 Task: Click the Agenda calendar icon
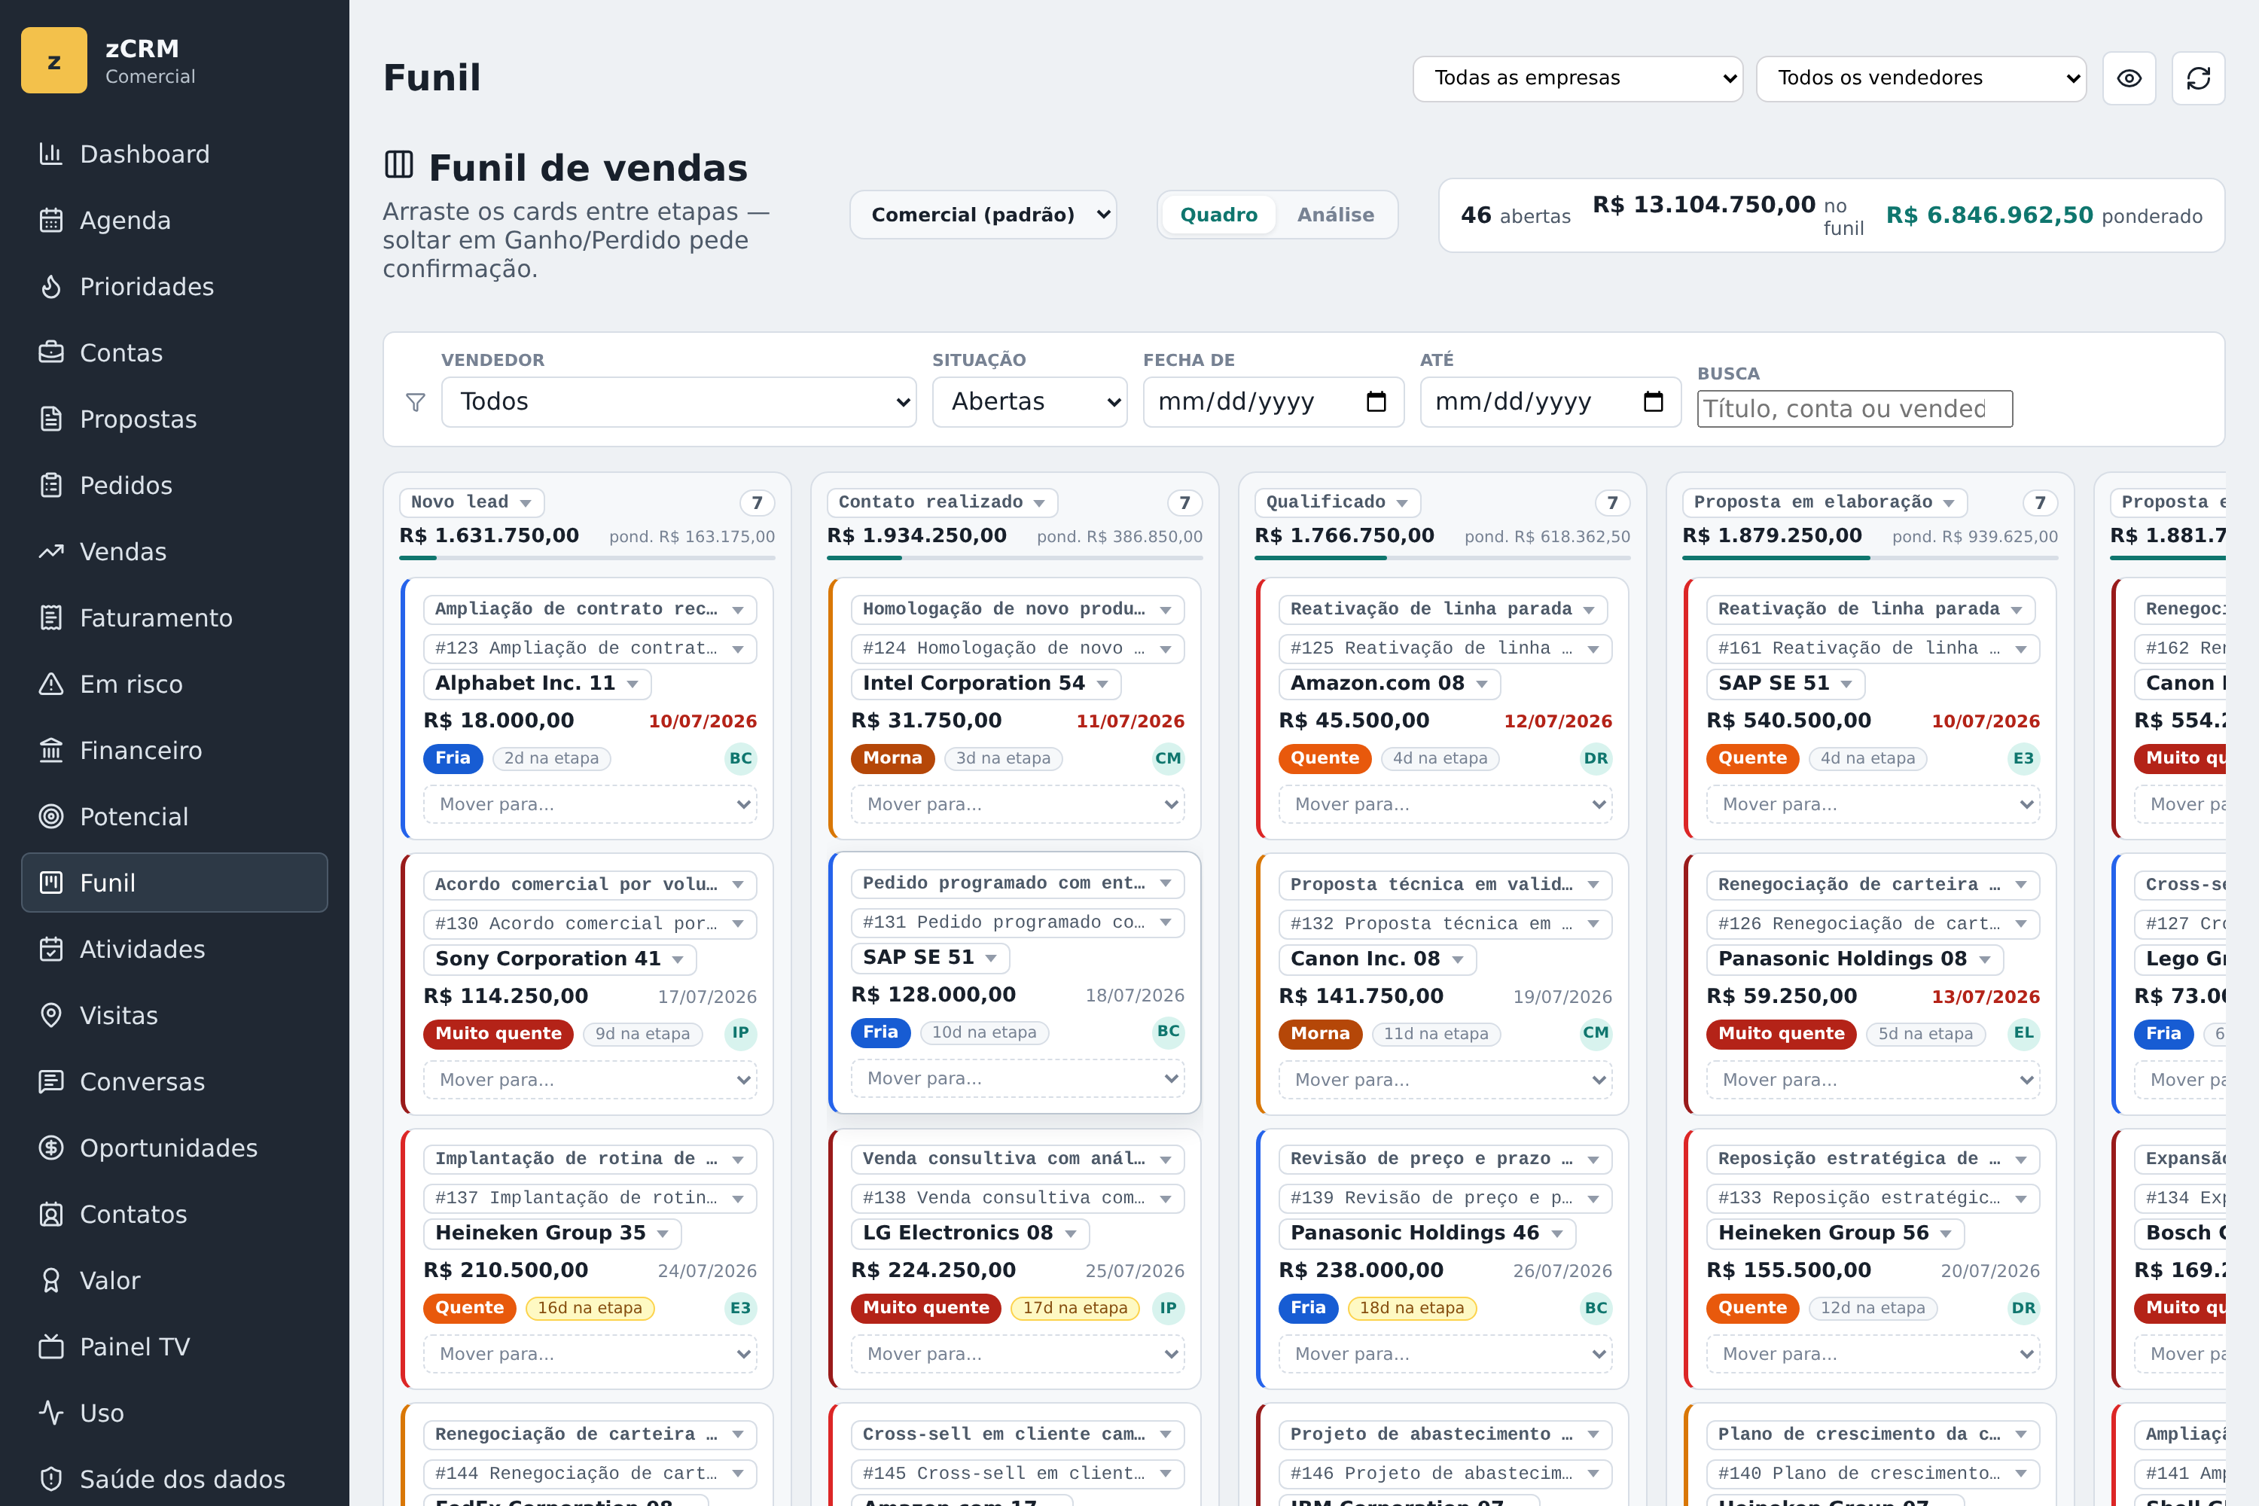[51, 220]
